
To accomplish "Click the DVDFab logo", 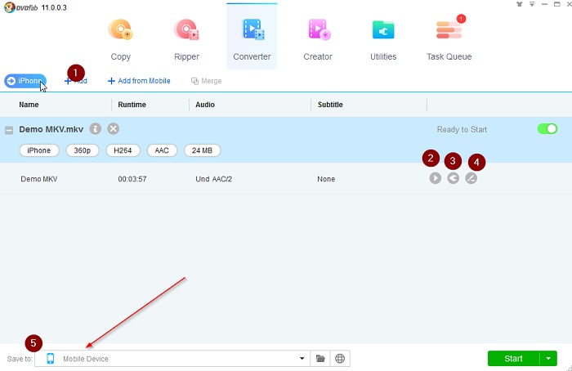I will click(20, 7).
